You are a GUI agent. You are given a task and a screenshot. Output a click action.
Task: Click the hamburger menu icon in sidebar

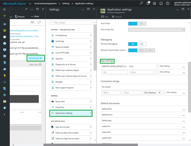[4, 10]
